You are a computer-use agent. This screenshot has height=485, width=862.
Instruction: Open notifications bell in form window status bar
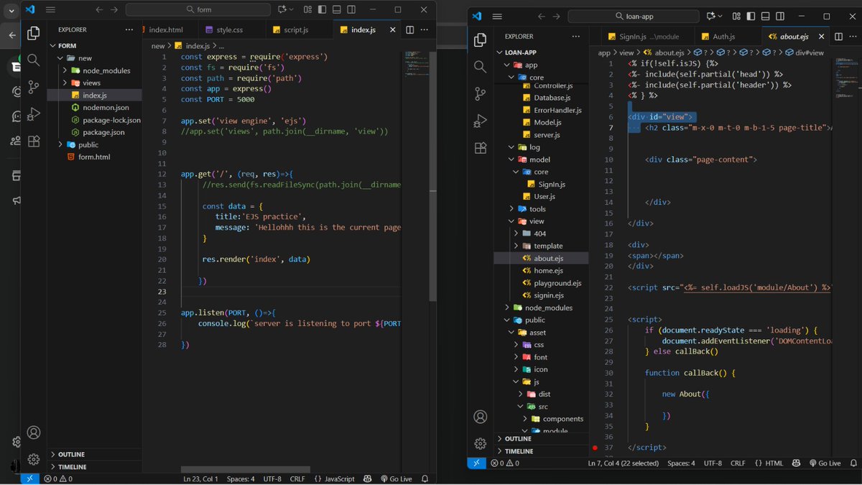(x=425, y=479)
